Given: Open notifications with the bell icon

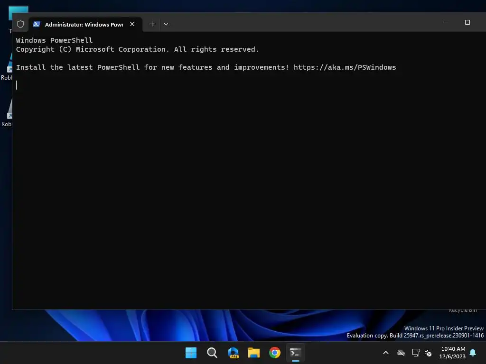Looking at the screenshot, I should [473, 353].
